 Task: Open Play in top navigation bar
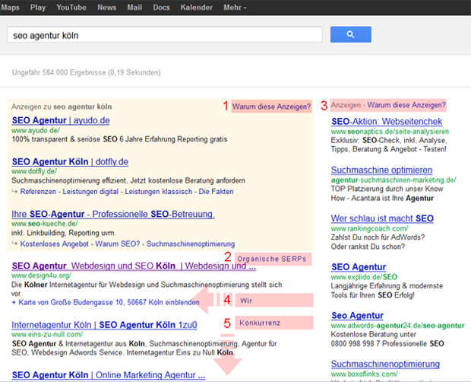coord(37,7)
